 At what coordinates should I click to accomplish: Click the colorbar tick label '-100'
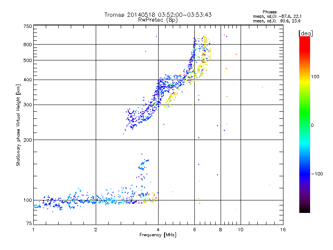tap(317, 174)
